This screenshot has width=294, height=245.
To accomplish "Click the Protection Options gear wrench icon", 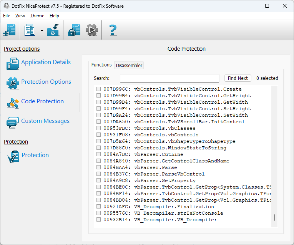I will 13,83.
